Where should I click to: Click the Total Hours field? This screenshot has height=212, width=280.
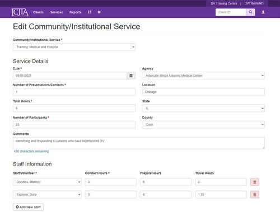coord(74,108)
